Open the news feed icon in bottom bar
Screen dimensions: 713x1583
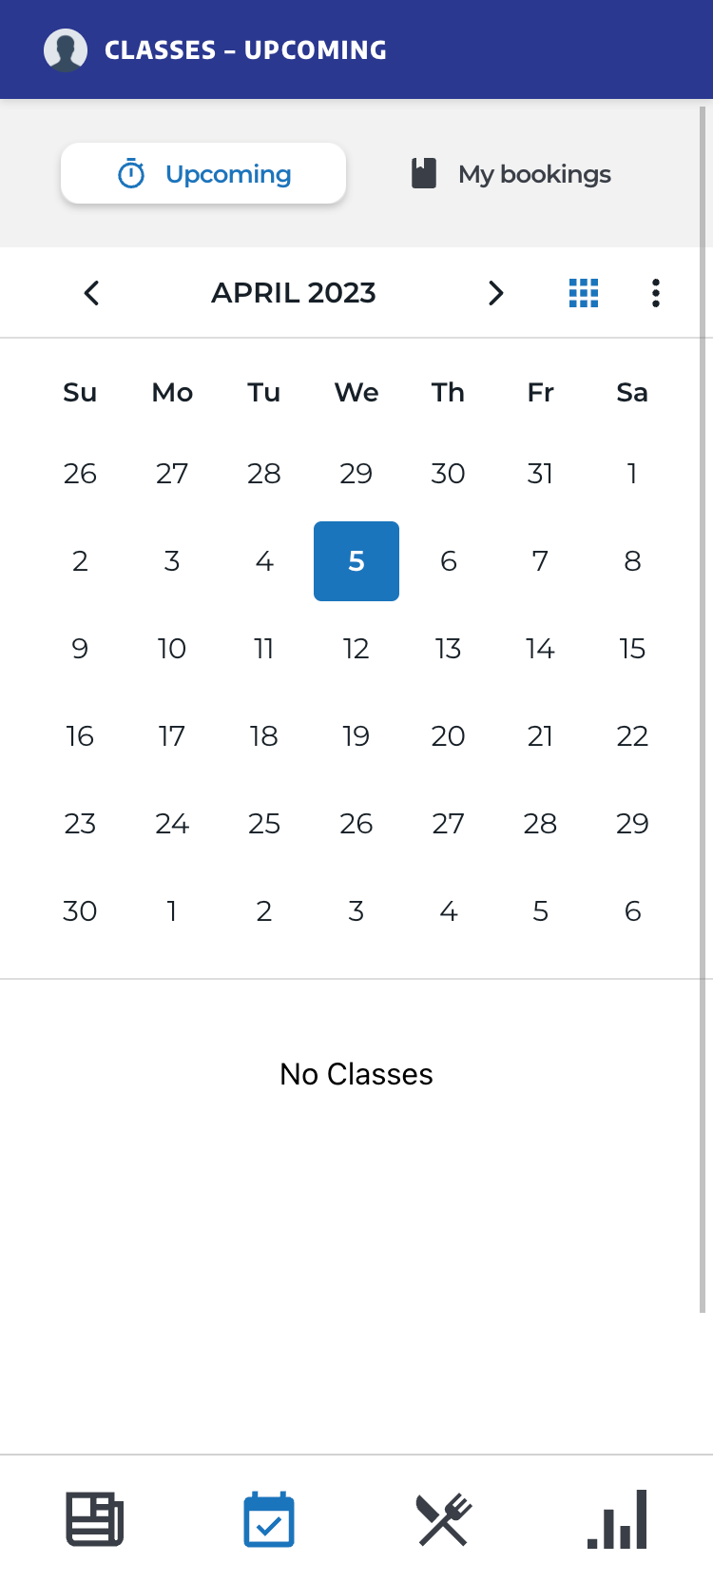[94, 1519]
